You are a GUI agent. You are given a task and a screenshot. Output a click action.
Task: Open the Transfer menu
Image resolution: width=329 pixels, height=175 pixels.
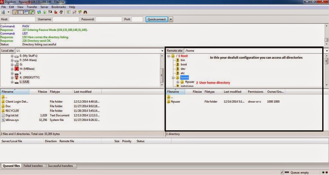point(32,7)
